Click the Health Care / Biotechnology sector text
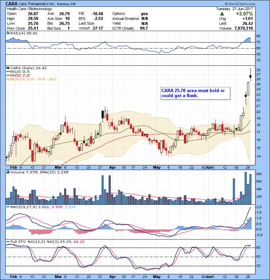 tap(29, 9)
